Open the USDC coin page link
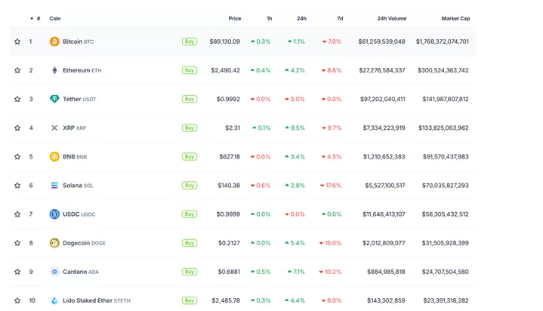The image size is (543, 311). 79,214
